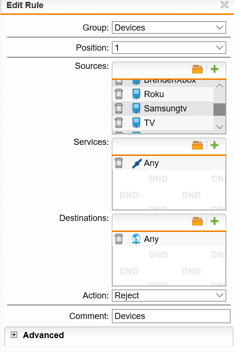Add a new service with green plus
Screen dimensions: 234x352
pyautogui.click(x=214, y=145)
